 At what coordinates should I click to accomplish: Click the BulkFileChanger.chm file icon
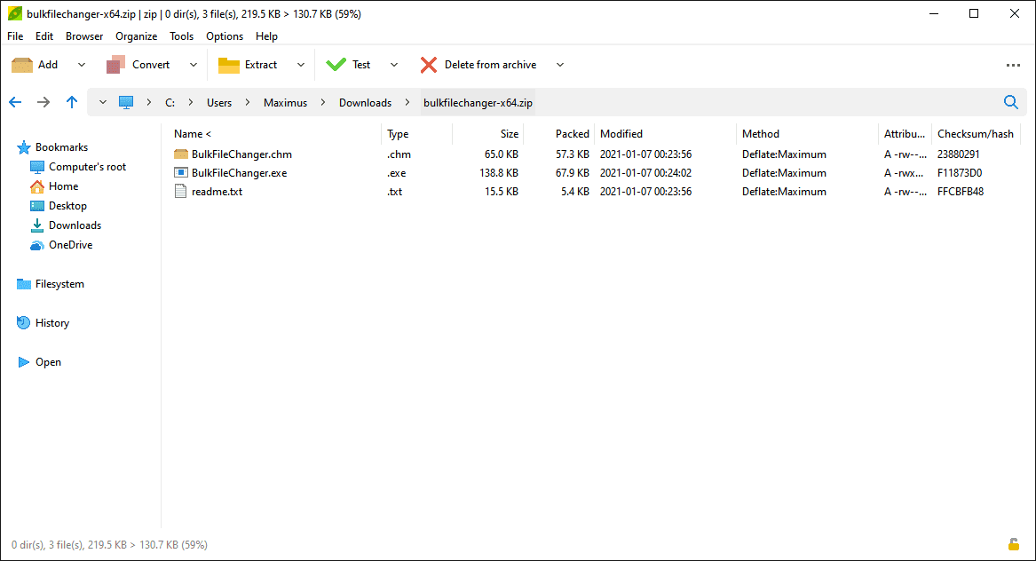click(x=181, y=154)
